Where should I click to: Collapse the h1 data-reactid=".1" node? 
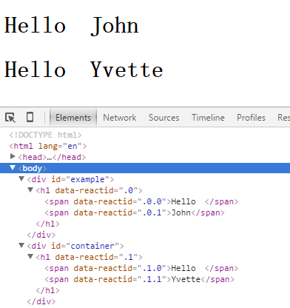tap(30, 256)
